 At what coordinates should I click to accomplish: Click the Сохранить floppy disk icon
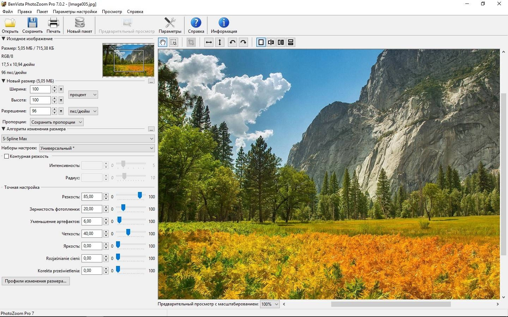coord(32,25)
